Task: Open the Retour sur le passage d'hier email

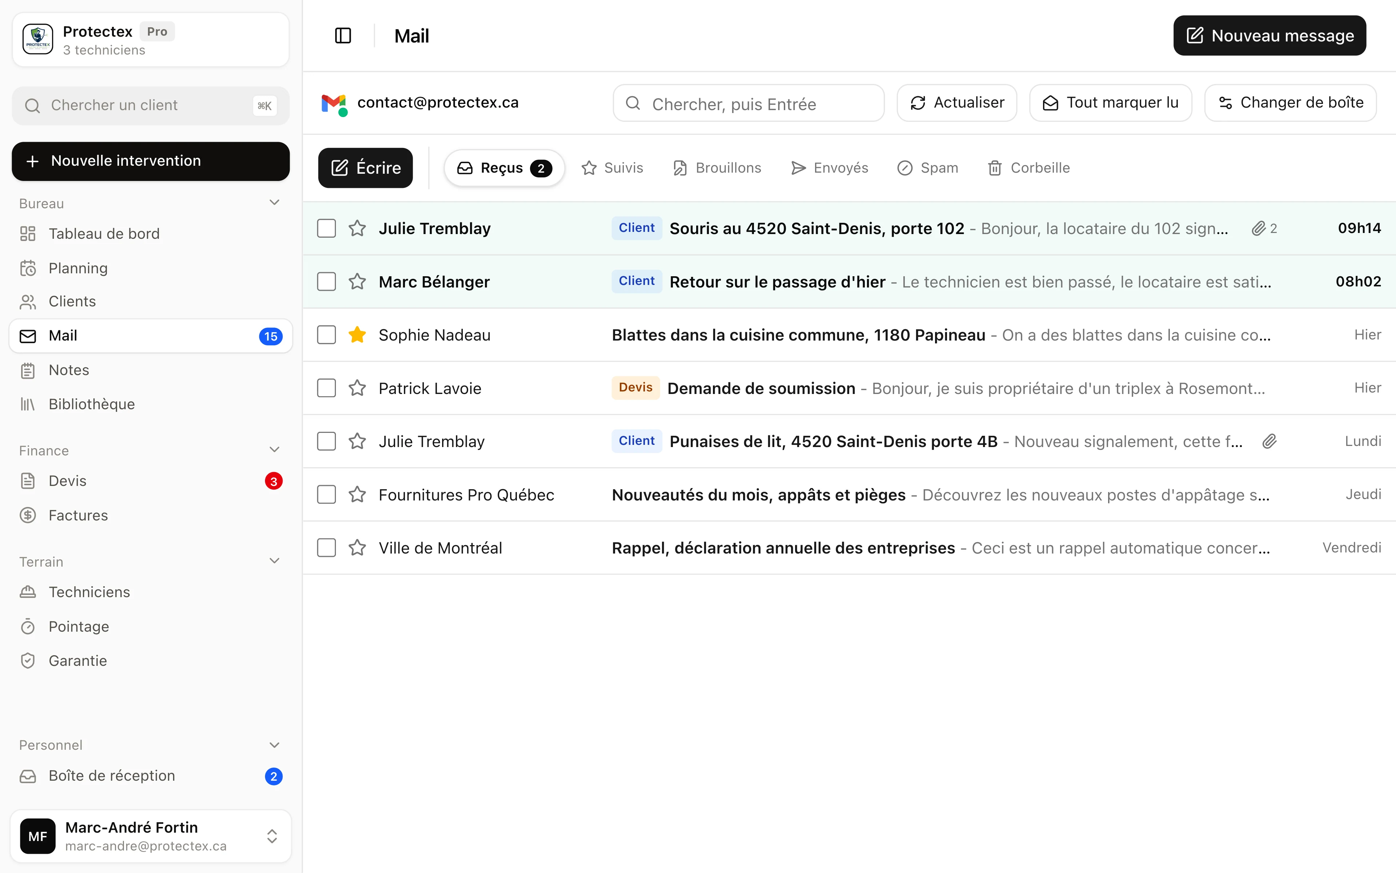Action: [x=849, y=282]
